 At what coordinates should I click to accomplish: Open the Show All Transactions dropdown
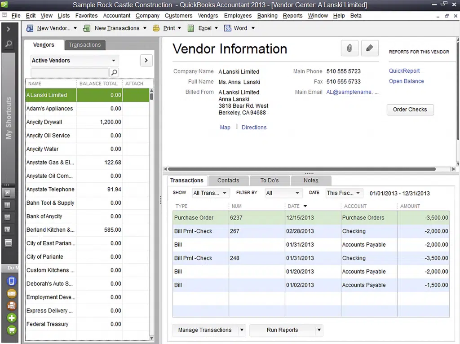click(211, 193)
